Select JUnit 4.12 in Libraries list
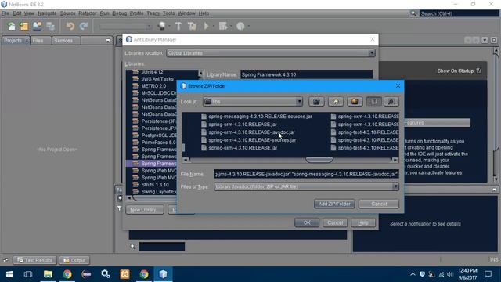This screenshot has width=501, height=282. (152, 72)
